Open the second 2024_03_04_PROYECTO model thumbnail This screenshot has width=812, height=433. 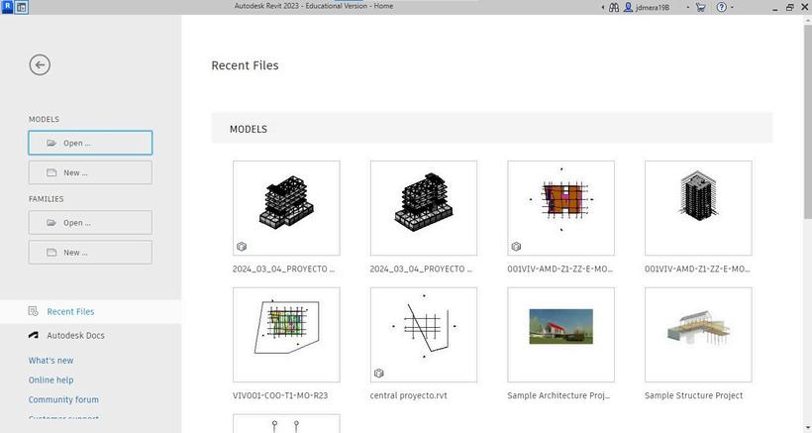[x=424, y=208]
